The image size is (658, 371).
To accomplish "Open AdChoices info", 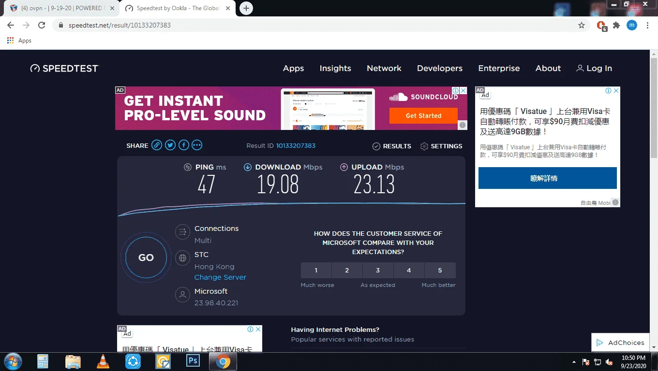I will [620, 342].
